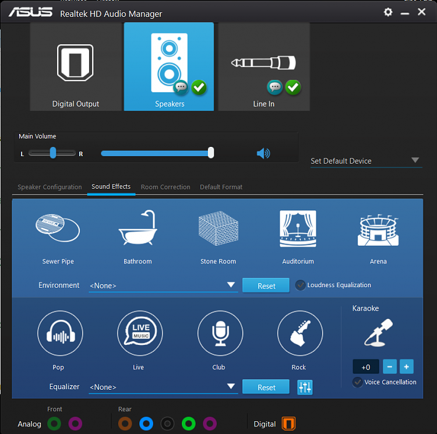
Task: Click the green checkmark on Line In
Action: (x=293, y=87)
